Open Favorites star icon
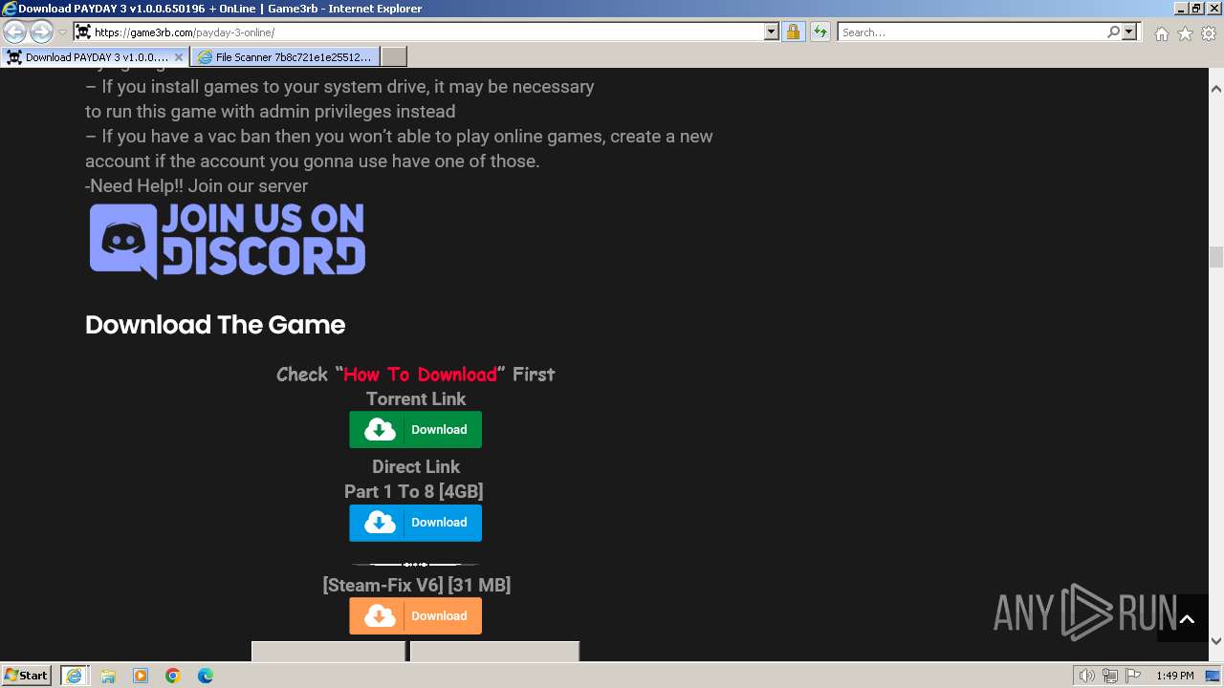The width and height of the screenshot is (1224, 688). click(x=1185, y=33)
